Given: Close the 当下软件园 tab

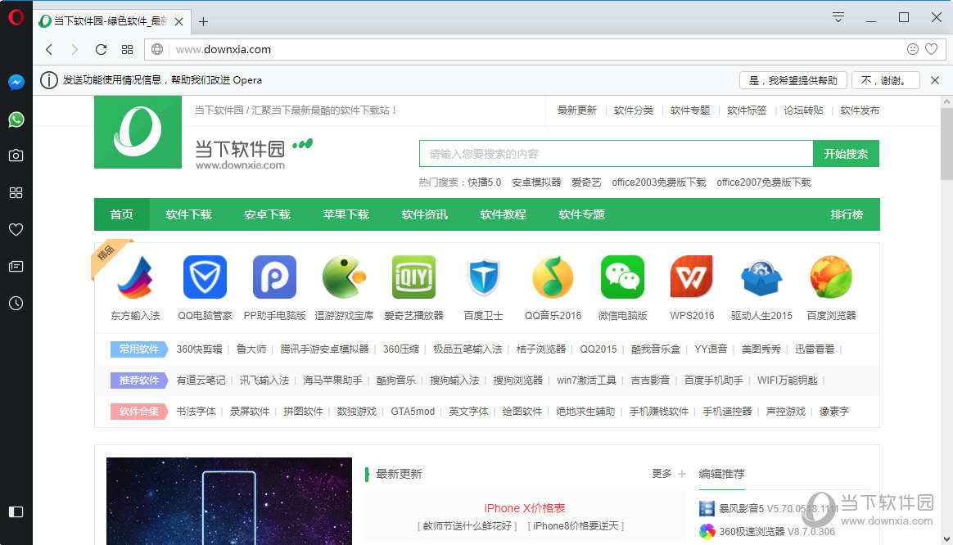Looking at the screenshot, I should pyautogui.click(x=178, y=21).
